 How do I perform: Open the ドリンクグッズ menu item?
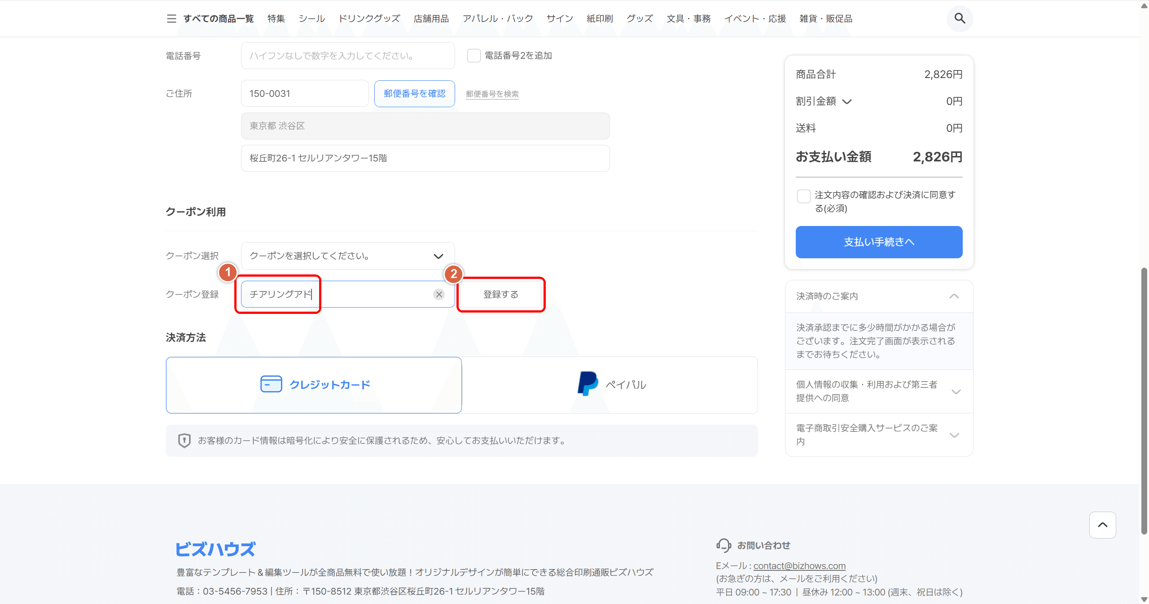pyautogui.click(x=369, y=18)
